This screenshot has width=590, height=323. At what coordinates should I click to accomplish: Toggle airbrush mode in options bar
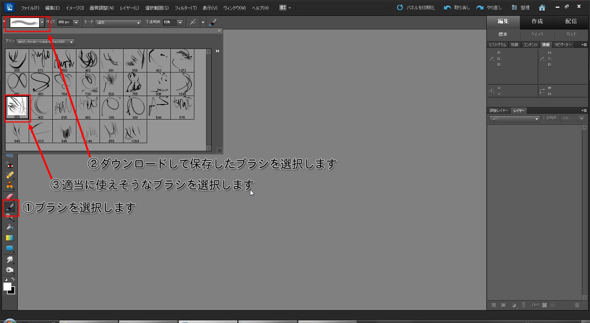(x=193, y=22)
